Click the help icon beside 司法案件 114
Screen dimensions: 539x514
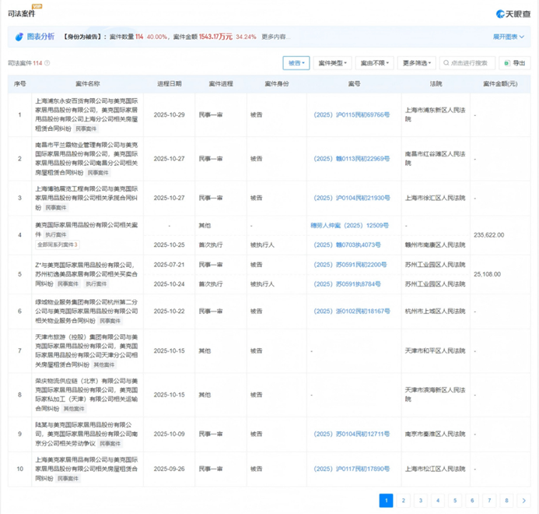point(47,63)
